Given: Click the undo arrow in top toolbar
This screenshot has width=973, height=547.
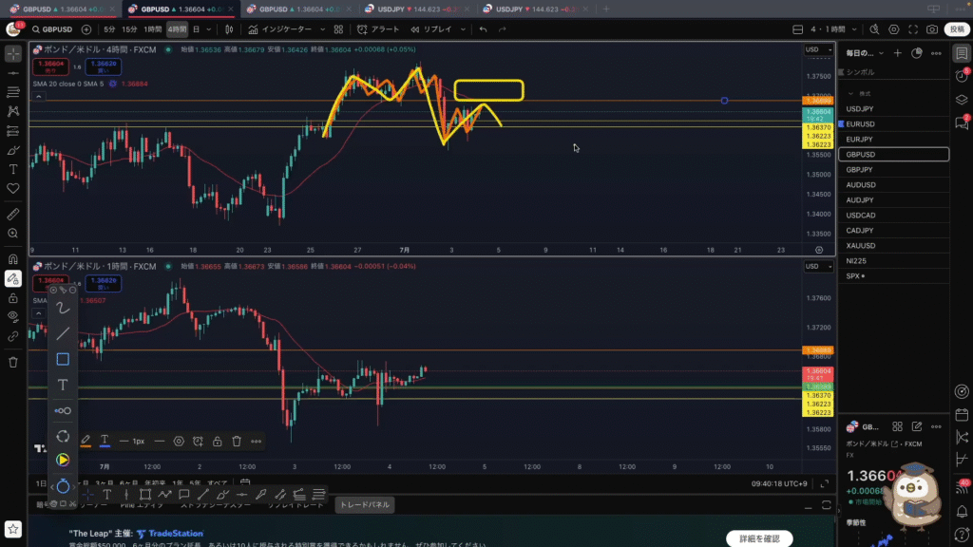Looking at the screenshot, I should coord(483,29).
